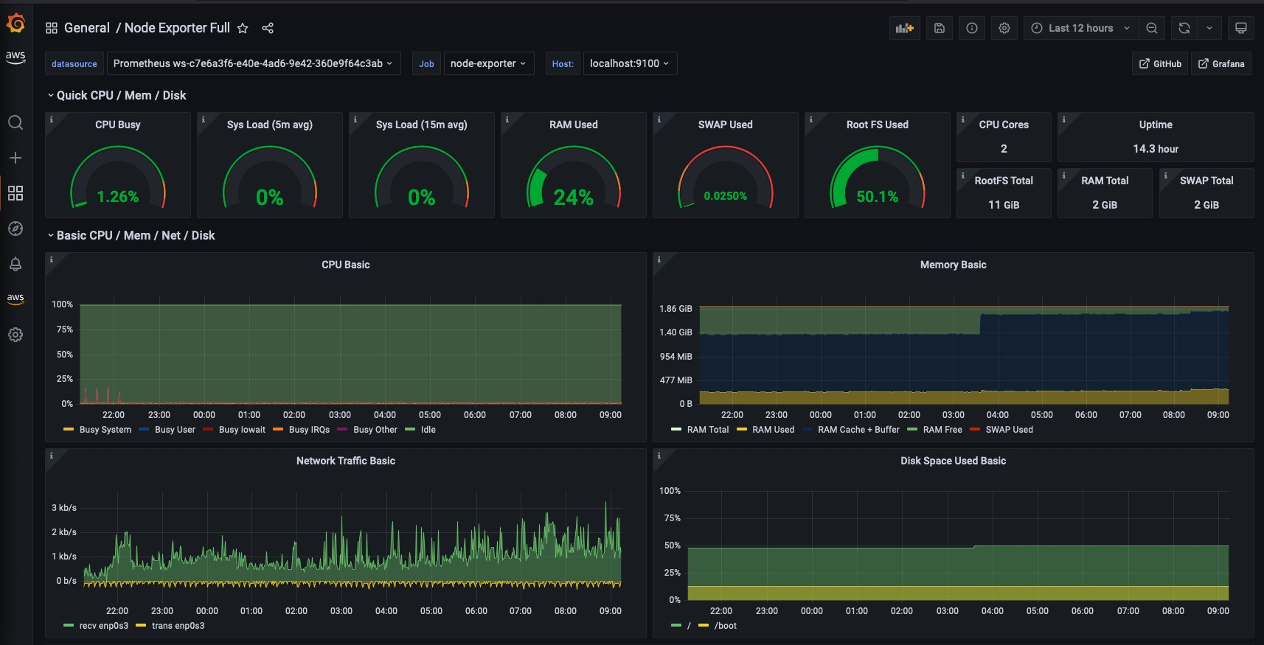The width and height of the screenshot is (1264, 645).
Task: Click the Uptime 14.3 hour value
Action: coord(1156,149)
